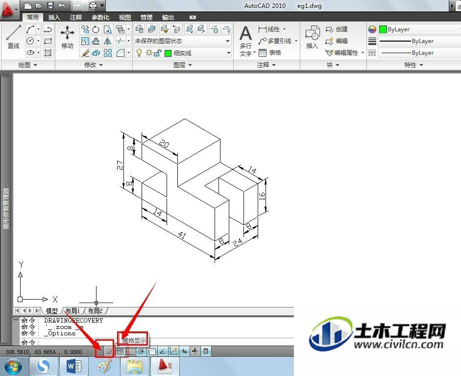This screenshot has width=461, height=376.
Task: Activate the Copy tool in Modify panel
Action: click(x=85, y=29)
